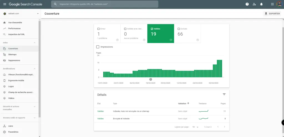Click trend sparkline of the 'Envoyée et indexée' row
The height and width of the screenshot is (137, 284).
(203, 118)
